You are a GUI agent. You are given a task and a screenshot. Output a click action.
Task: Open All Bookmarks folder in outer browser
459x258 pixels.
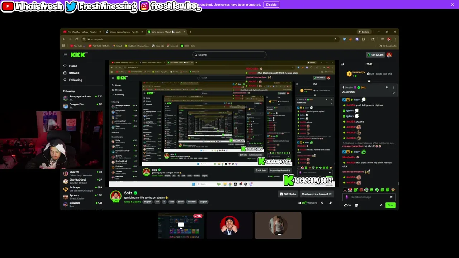coord(387,46)
